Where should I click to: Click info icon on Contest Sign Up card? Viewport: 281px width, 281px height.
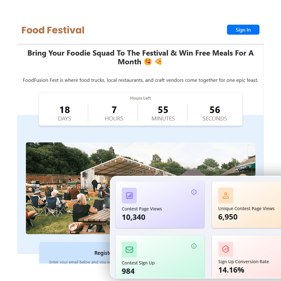tap(194, 246)
